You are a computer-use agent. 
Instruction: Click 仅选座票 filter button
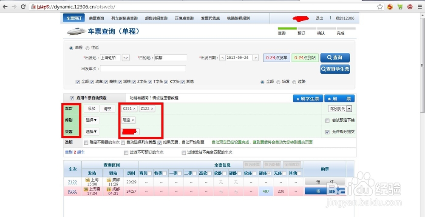coord(252,165)
